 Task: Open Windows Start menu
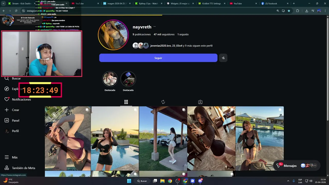(x=129, y=181)
